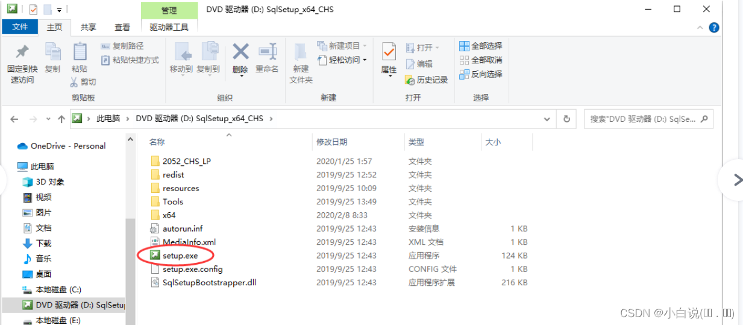
Task: Click Paste shortcut (粘贴快捷方式)
Action: 130,60
